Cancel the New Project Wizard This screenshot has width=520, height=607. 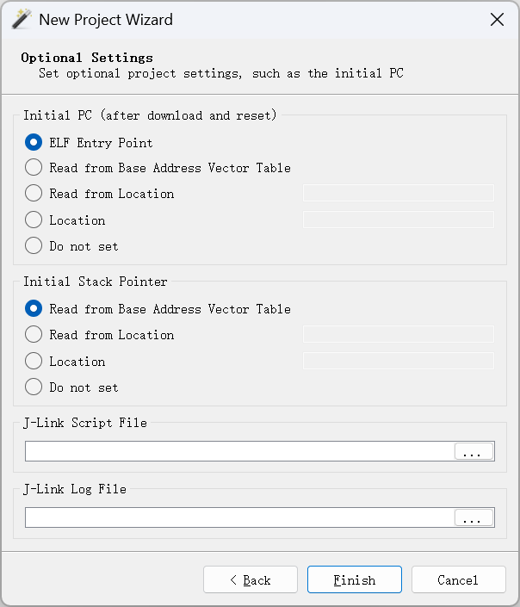point(458,579)
